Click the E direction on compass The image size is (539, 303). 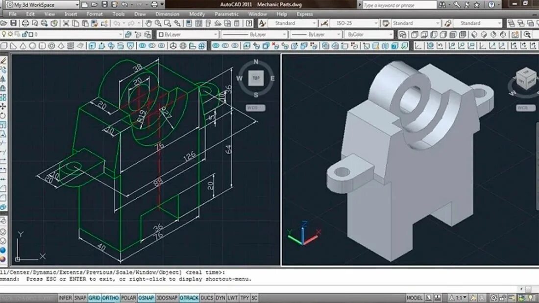click(272, 78)
